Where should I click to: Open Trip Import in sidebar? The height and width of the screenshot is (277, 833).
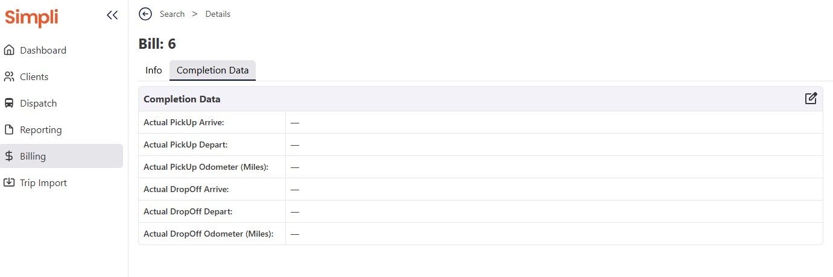coord(43,183)
